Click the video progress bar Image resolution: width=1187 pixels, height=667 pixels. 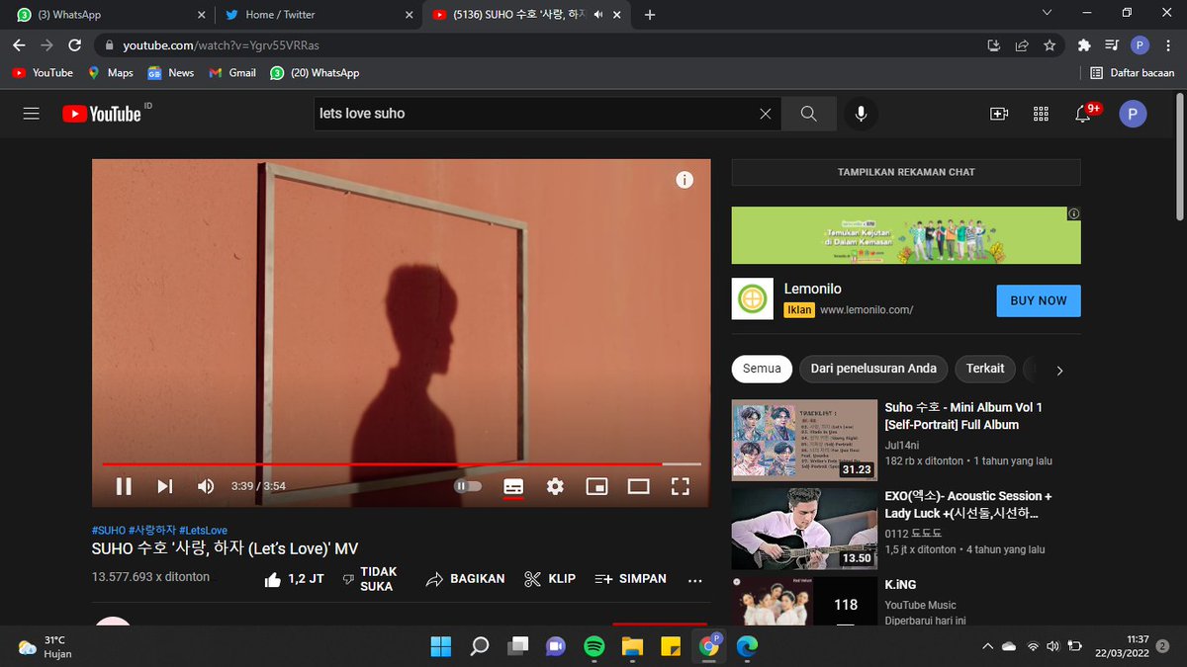tap(402, 463)
